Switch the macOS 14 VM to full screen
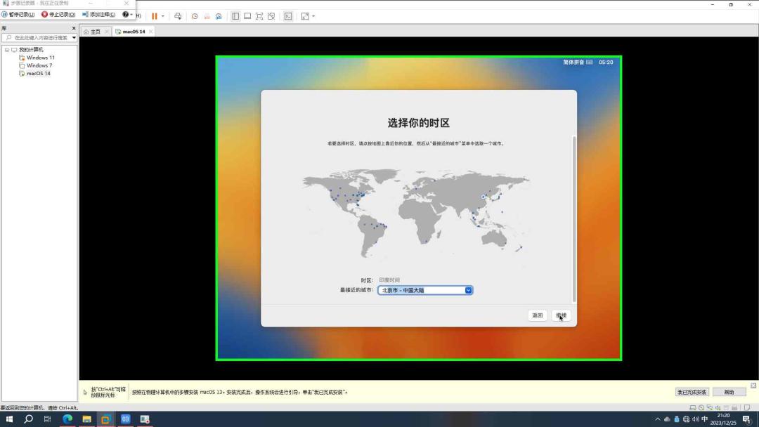Screen dimensions: 759x427 [x=261, y=15]
